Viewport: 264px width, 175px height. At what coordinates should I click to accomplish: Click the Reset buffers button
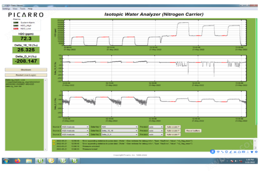click(x=193, y=131)
